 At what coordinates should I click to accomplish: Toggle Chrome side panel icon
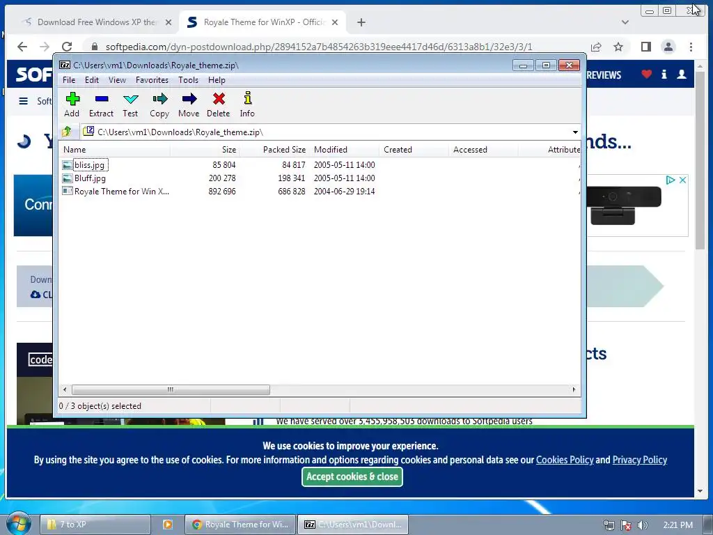[646, 47]
